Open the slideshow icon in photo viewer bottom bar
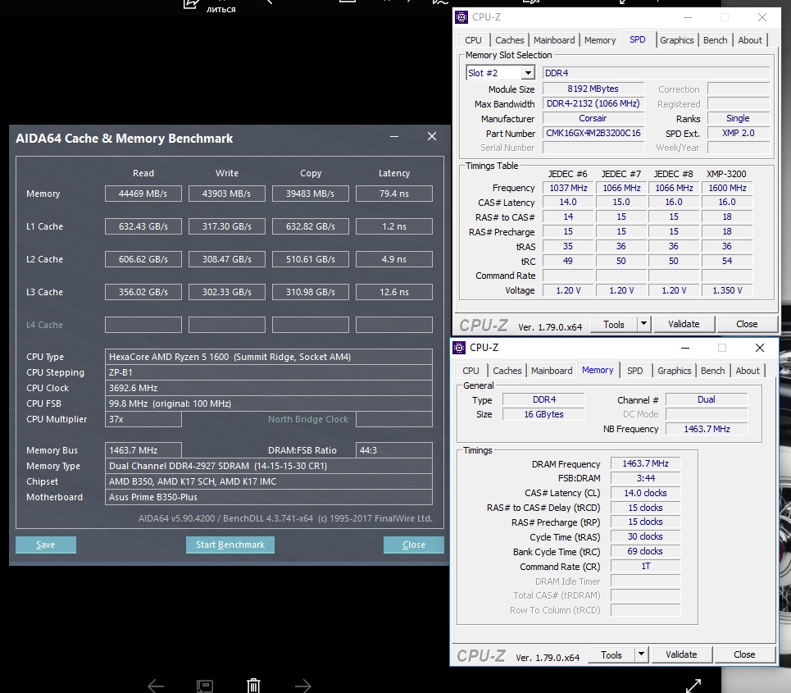This screenshot has height=693, width=791. pyautogui.click(x=204, y=686)
